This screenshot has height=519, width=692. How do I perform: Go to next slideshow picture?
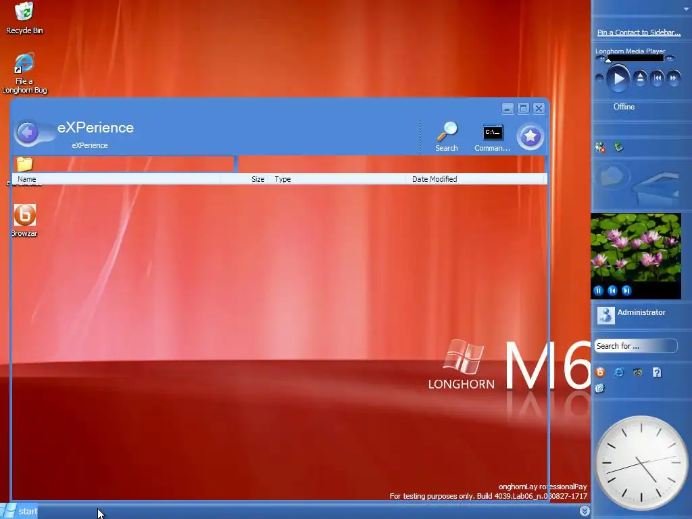626,291
